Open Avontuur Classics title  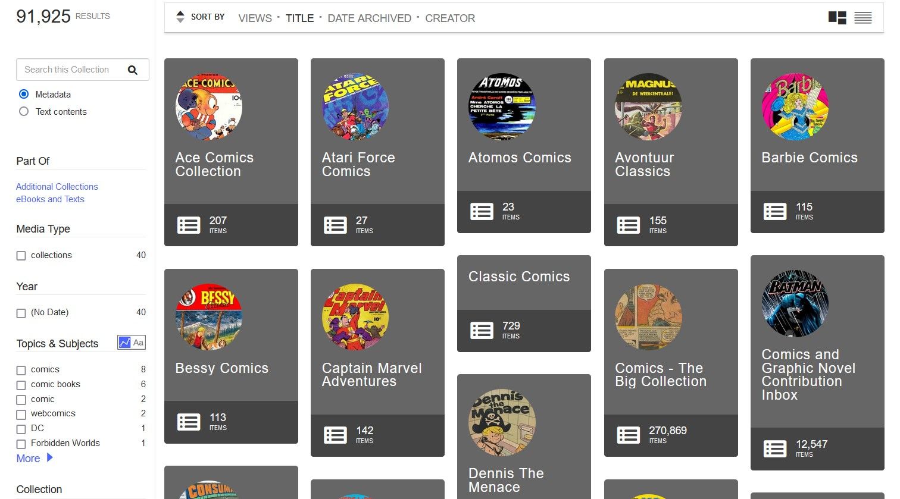(x=645, y=164)
